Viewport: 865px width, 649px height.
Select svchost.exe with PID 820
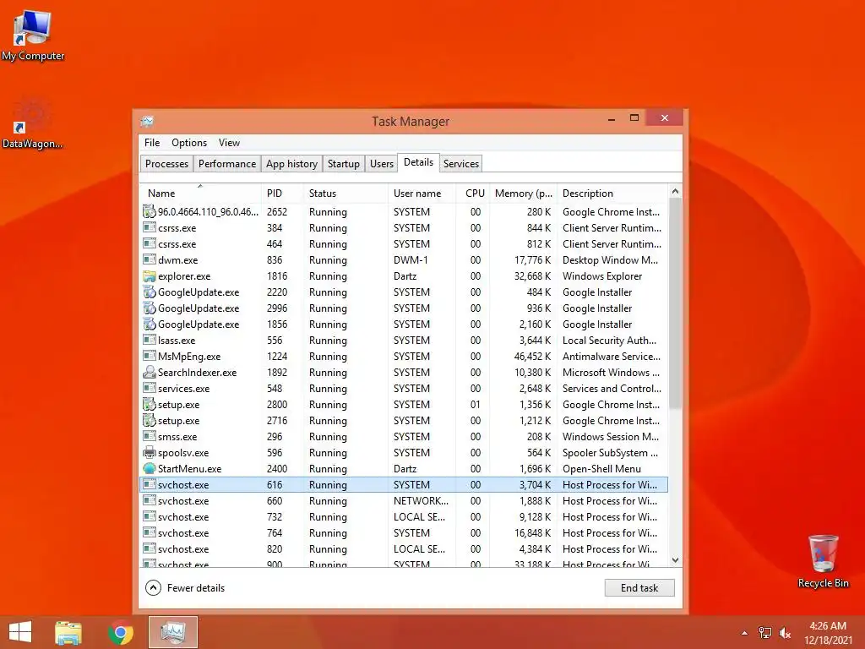coord(404,548)
